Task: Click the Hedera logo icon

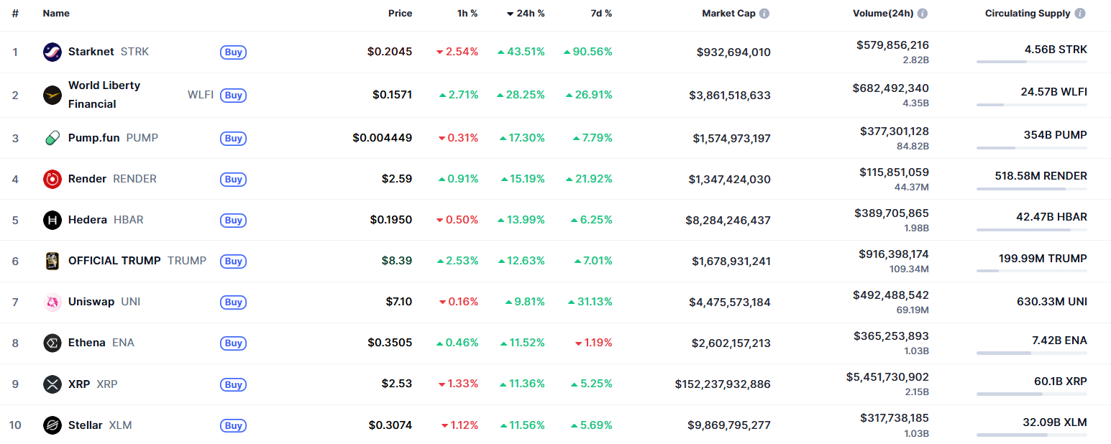Action: (52, 220)
